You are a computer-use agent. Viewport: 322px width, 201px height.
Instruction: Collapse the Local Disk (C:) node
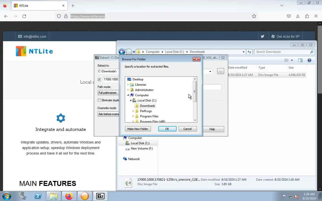point(131,100)
